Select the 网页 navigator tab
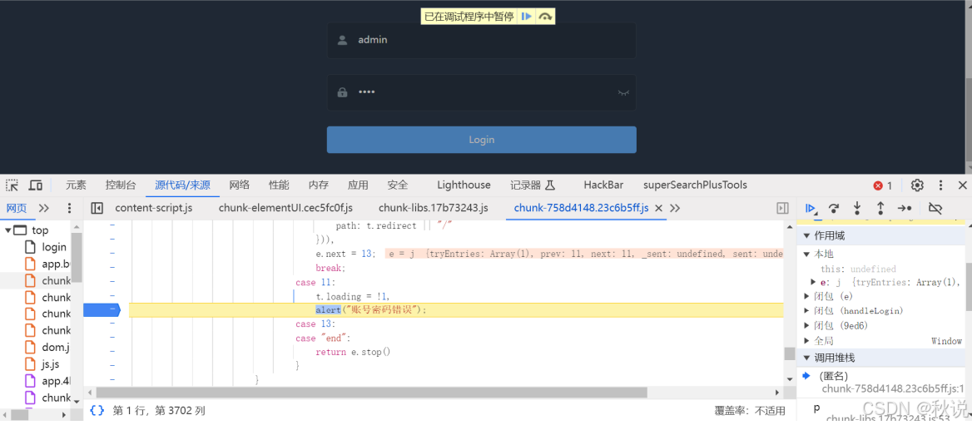This screenshot has width=972, height=425. (x=16, y=208)
